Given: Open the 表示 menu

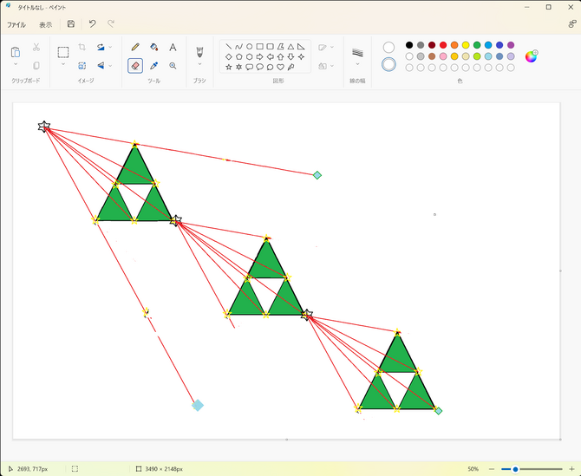Looking at the screenshot, I should pyautogui.click(x=45, y=24).
